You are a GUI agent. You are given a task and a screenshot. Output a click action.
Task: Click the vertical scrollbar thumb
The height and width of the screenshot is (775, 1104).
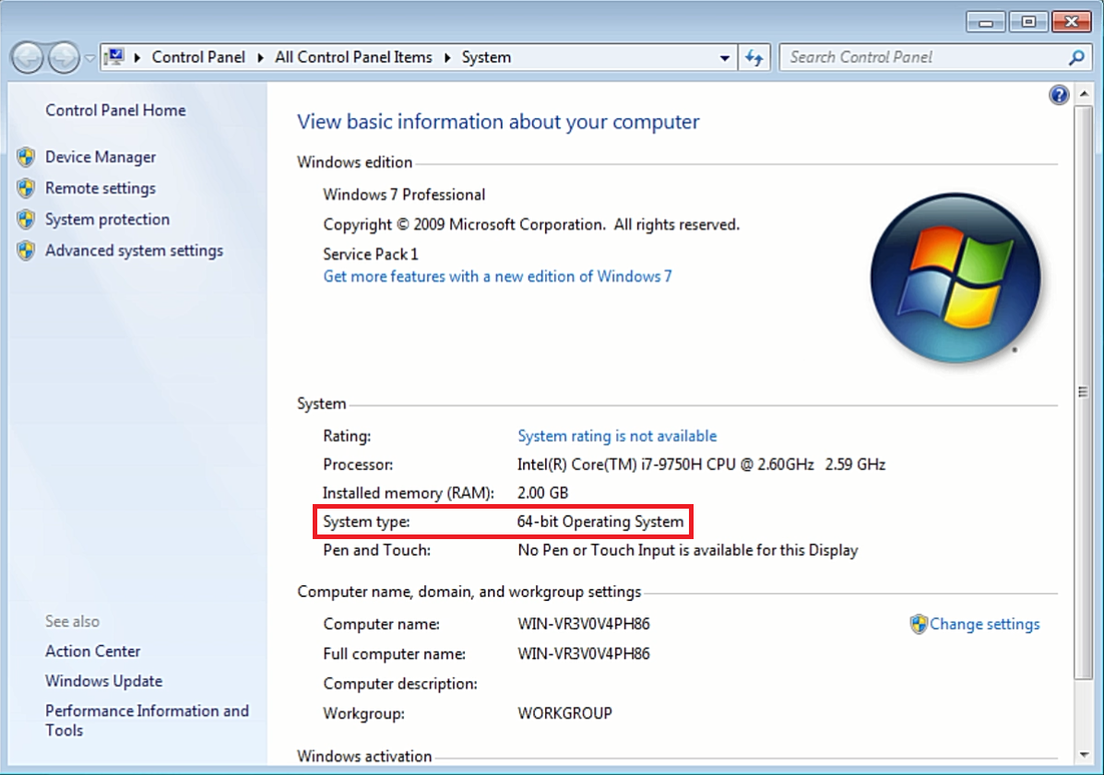1085,392
